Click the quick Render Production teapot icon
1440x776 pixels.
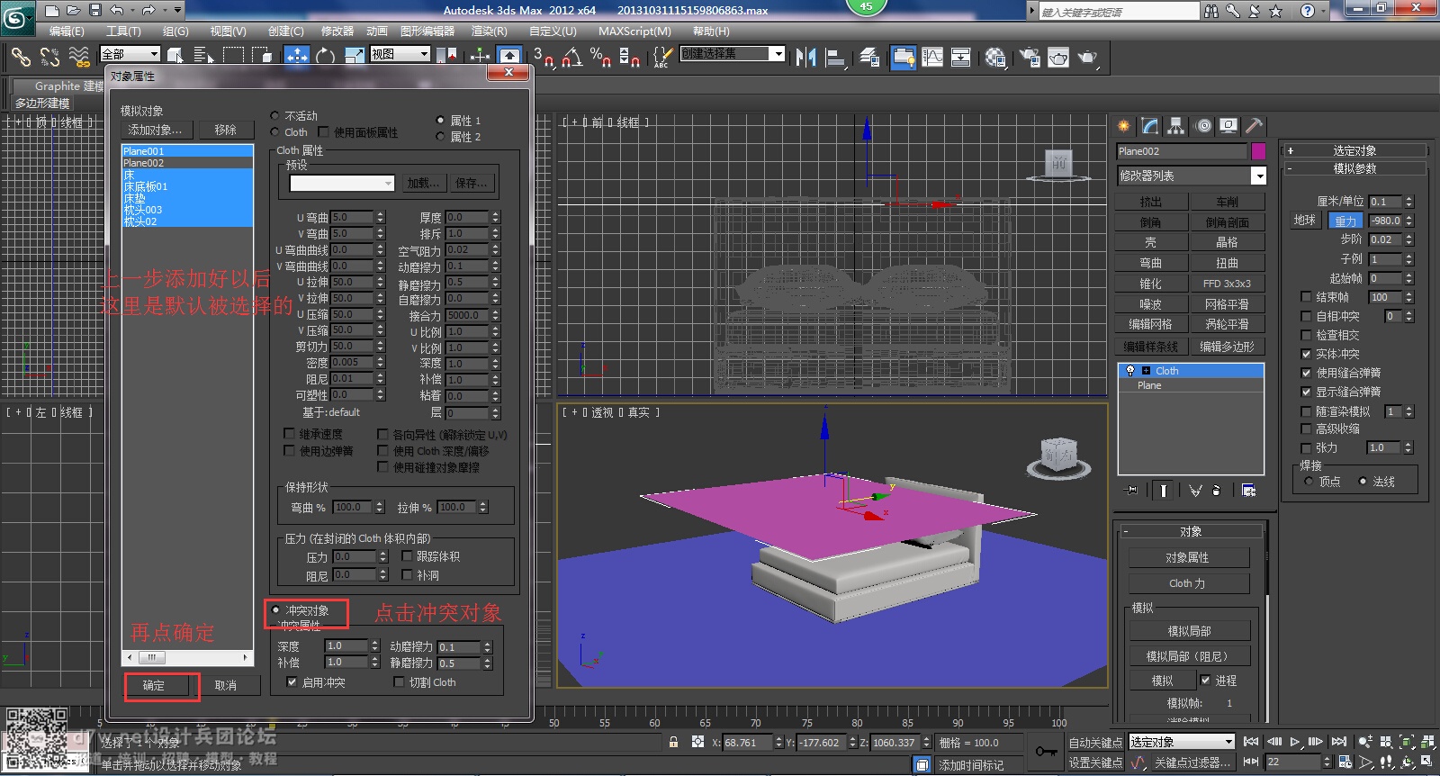[x=1088, y=57]
